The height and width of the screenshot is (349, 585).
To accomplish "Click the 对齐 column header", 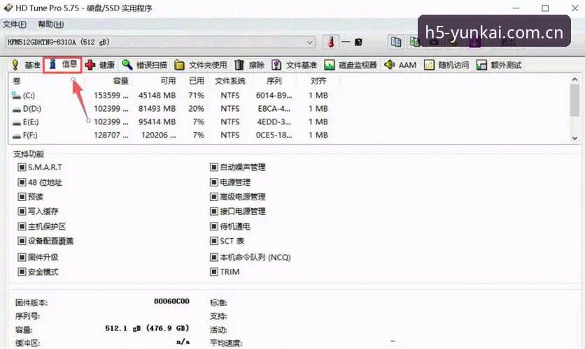I will pyautogui.click(x=318, y=81).
